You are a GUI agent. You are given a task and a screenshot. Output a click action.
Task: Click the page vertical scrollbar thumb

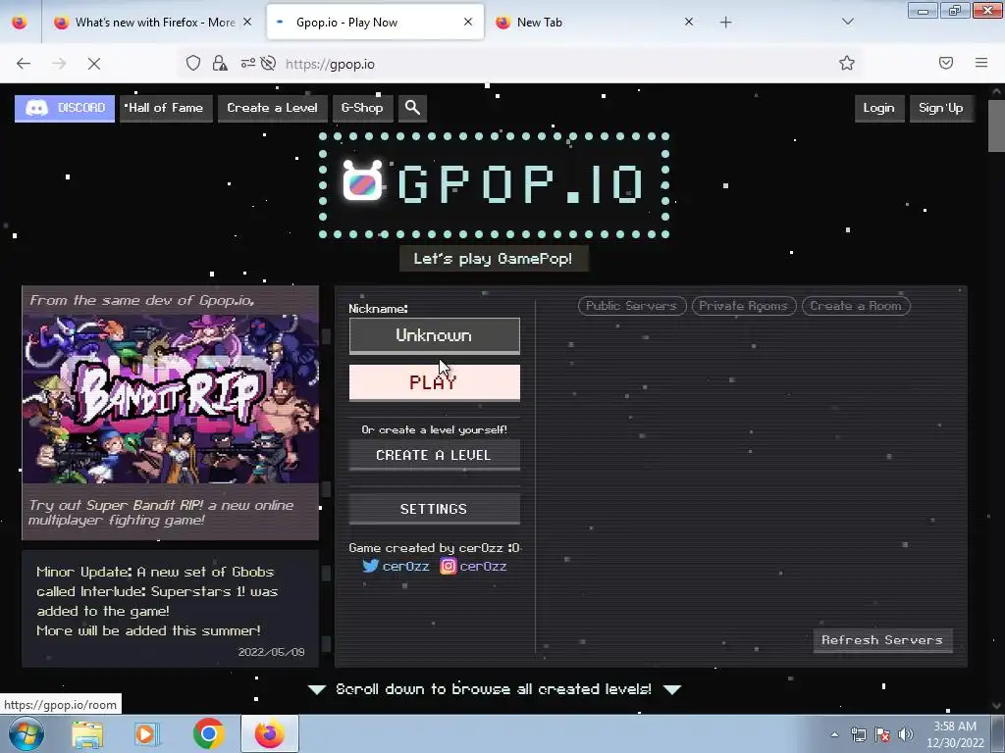[996, 125]
